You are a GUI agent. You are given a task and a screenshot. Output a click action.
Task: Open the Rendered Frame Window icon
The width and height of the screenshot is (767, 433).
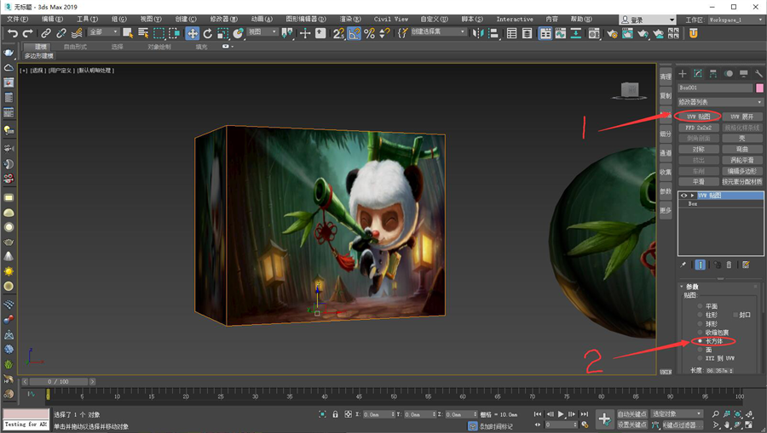coord(627,33)
